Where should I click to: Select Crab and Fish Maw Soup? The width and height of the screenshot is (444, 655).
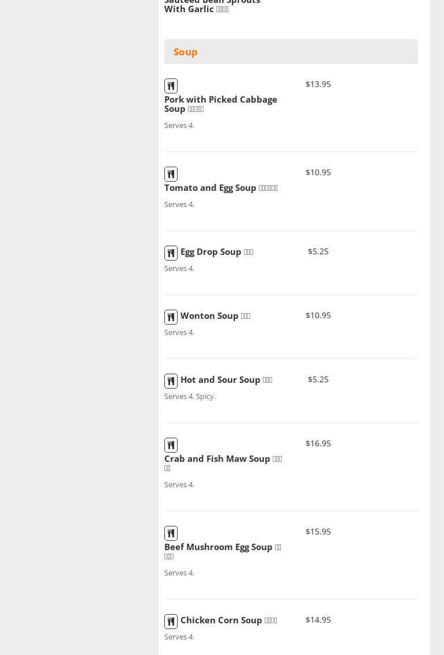click(x=223, y=462)
